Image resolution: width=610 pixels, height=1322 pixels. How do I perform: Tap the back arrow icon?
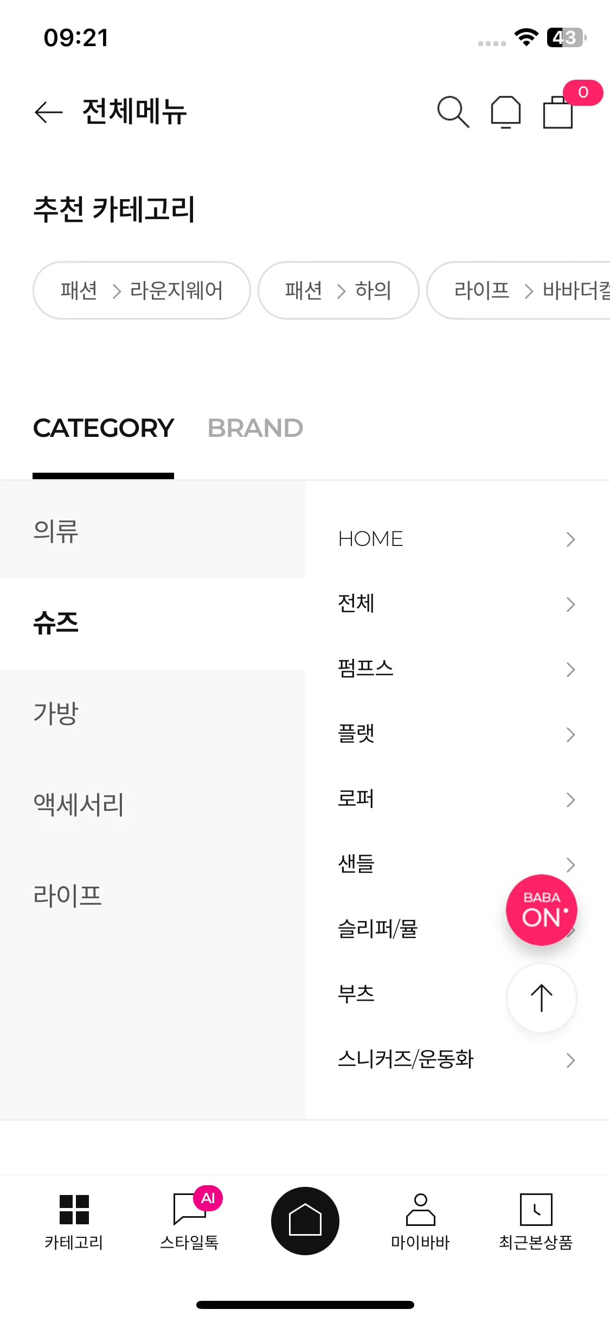tap(49, 112)
